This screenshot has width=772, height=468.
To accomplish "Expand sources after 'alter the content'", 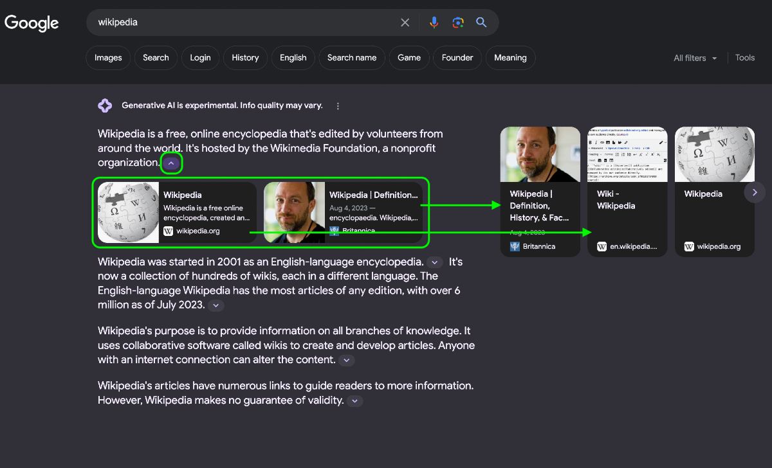I will (x=346, y=360).
